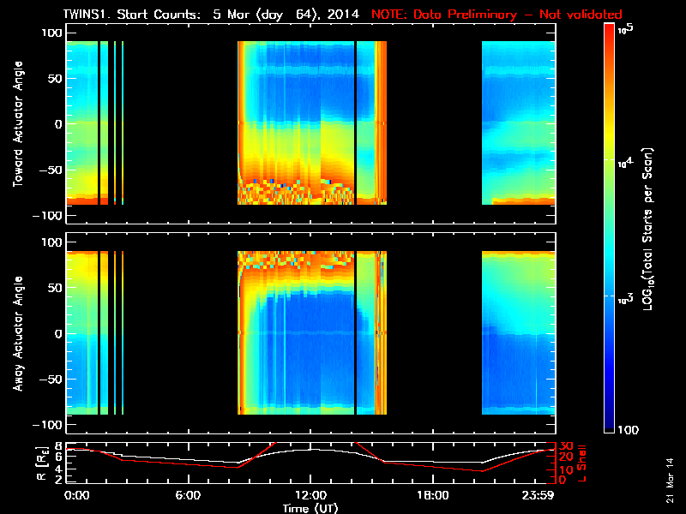686x514 pixels.
Task: Click the 'Away Actuator Angle' axis label
Action: tap(15, 333)
